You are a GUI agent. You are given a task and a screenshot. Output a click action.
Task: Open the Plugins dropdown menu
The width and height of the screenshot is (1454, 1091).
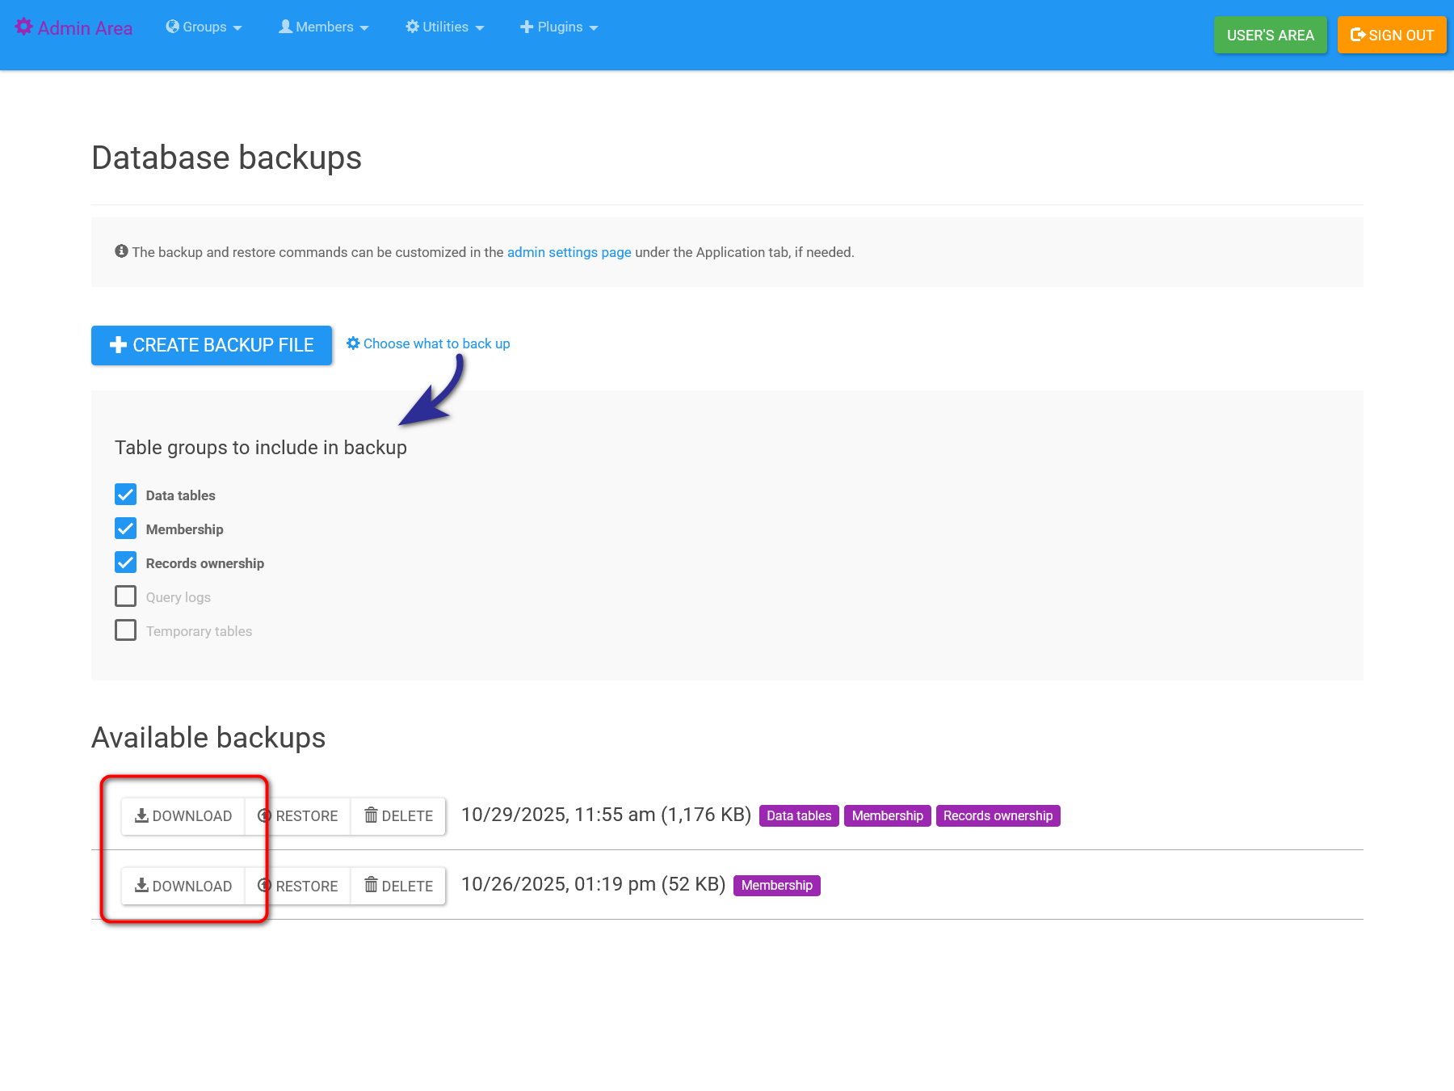click(x=559, y=27)
